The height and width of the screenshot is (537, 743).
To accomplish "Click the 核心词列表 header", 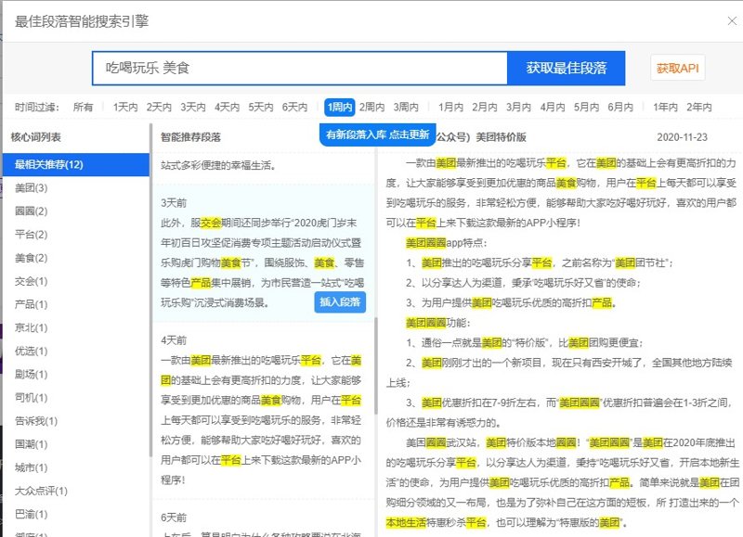I will point(35,137).
